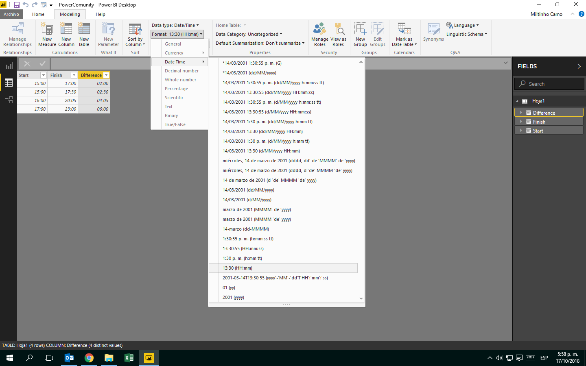Save the file from quick access toolbar
The width and height of the screenshot is (586, 366).
(x=17, y=5)
